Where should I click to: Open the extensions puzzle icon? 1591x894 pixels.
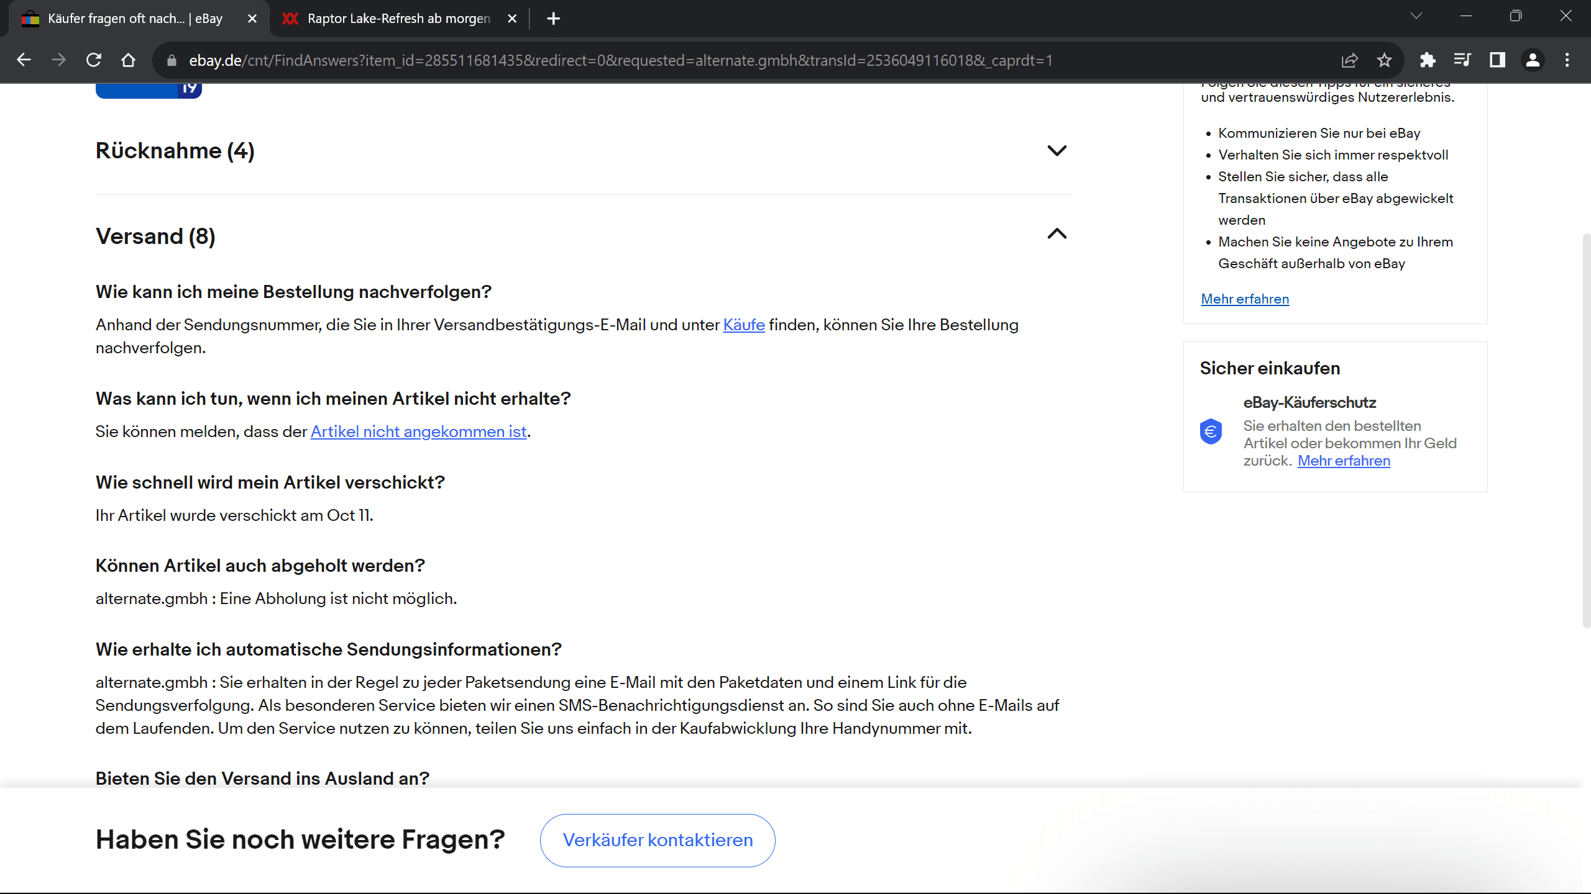point(1428,60)
